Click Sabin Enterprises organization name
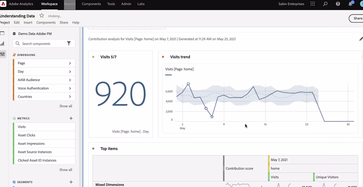363x187 pixels. click(x=291, y=4)
